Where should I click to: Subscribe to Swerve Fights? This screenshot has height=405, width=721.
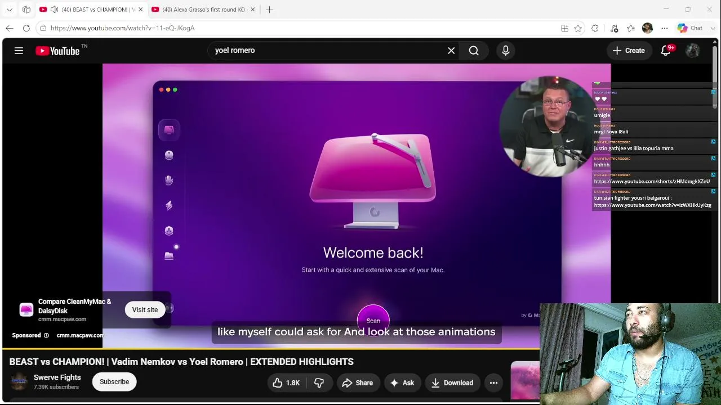click(114, 382)
